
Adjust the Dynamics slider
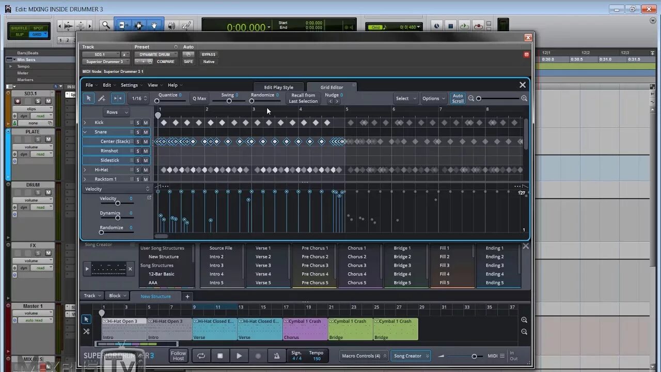click(117, 218)
